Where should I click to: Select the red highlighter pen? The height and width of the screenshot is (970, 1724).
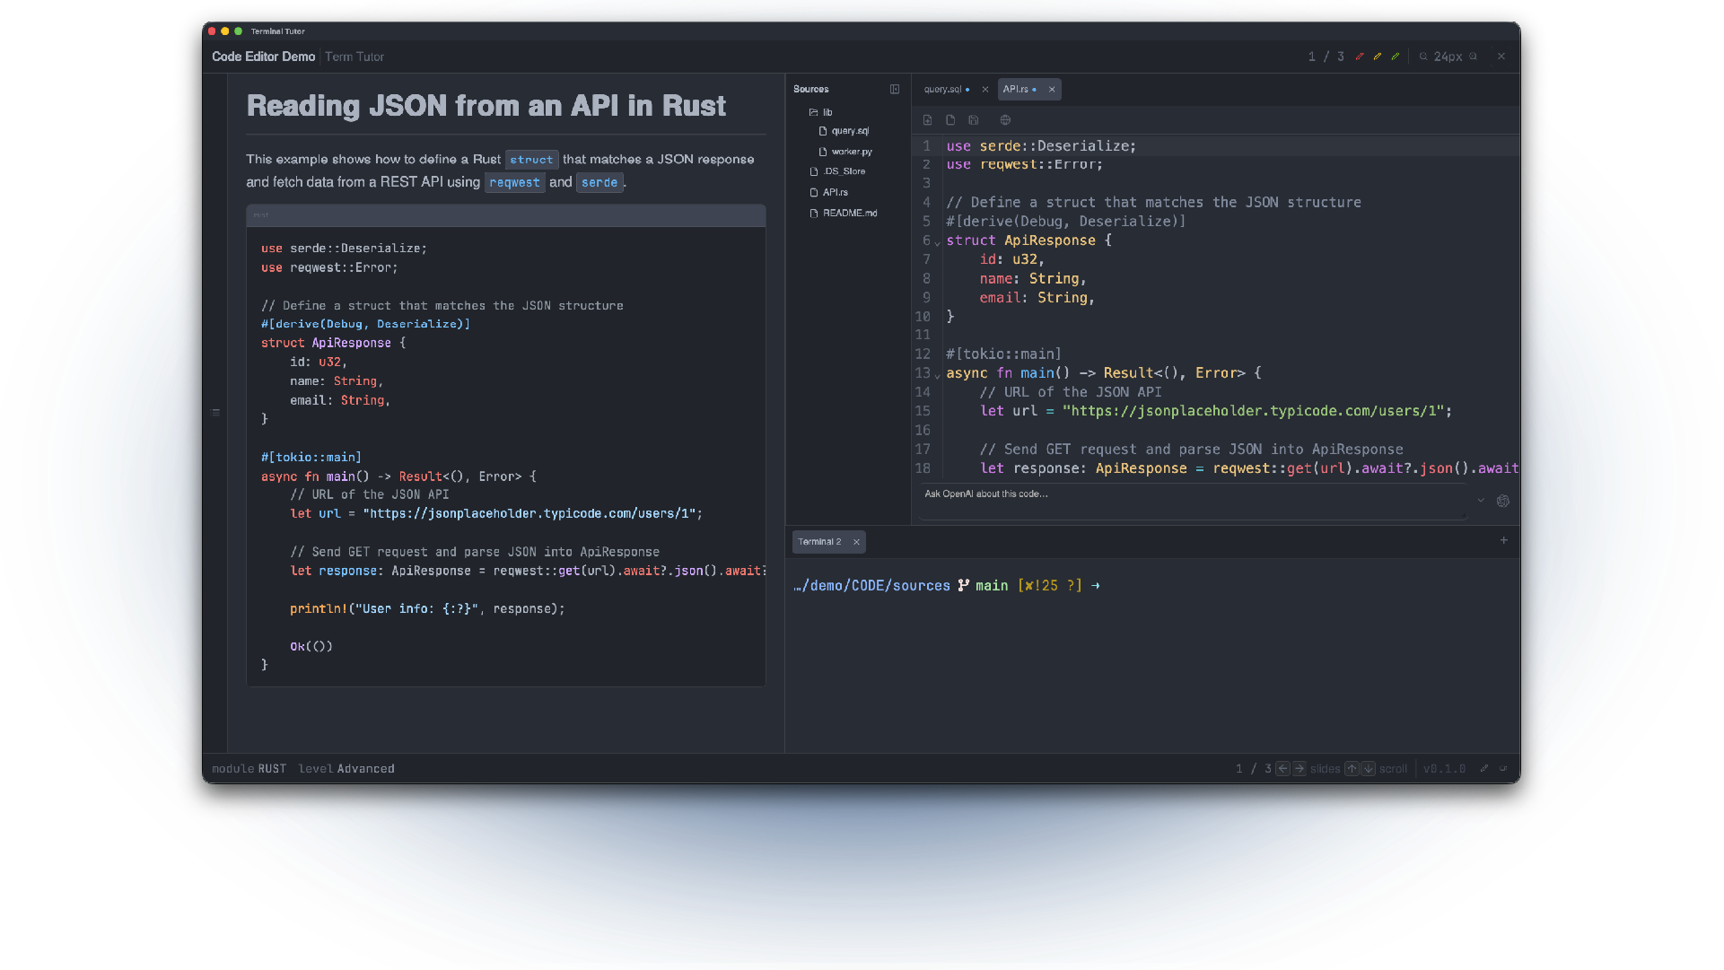click(x=1360, y=57)
